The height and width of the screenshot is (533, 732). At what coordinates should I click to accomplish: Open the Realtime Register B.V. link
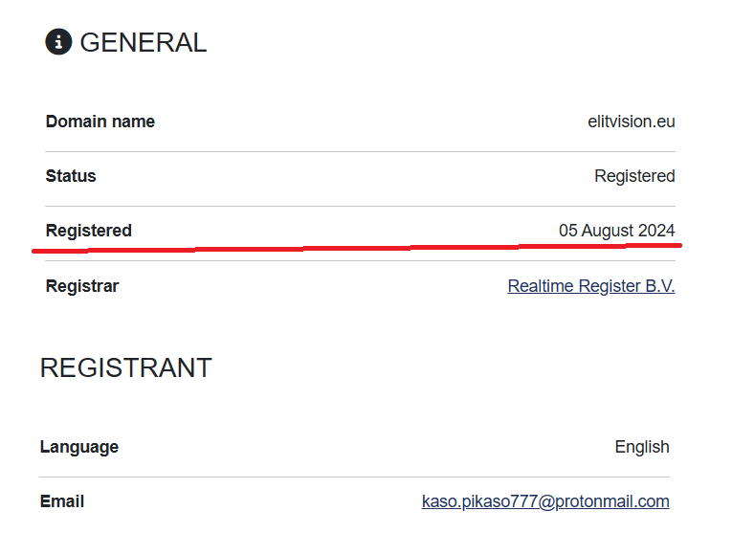[x=590, y=286]
